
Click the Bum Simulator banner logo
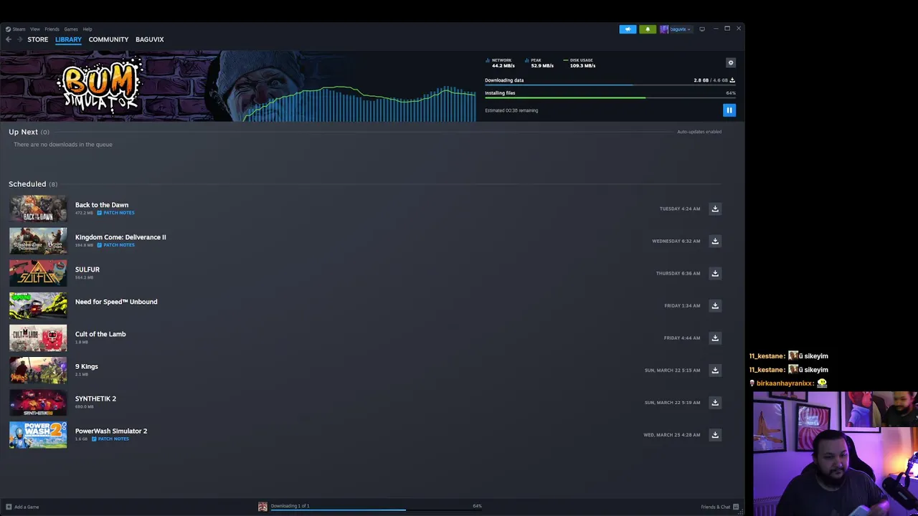pyautogui.click(x=100, y=86)
